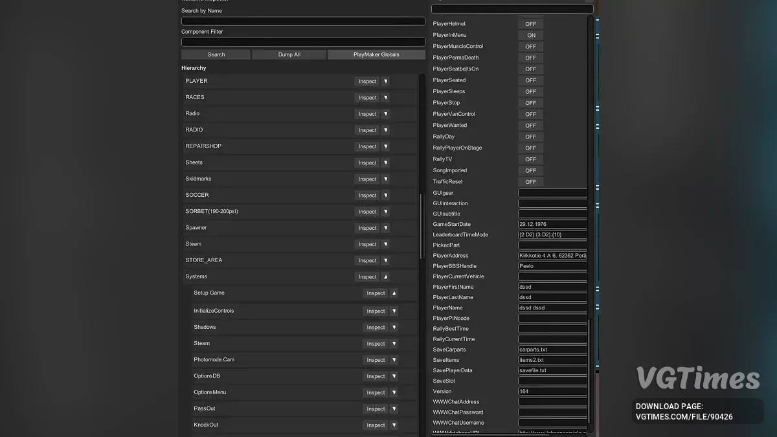Click the Search by Name input field

pyautogui.click(x=303, y=20)
